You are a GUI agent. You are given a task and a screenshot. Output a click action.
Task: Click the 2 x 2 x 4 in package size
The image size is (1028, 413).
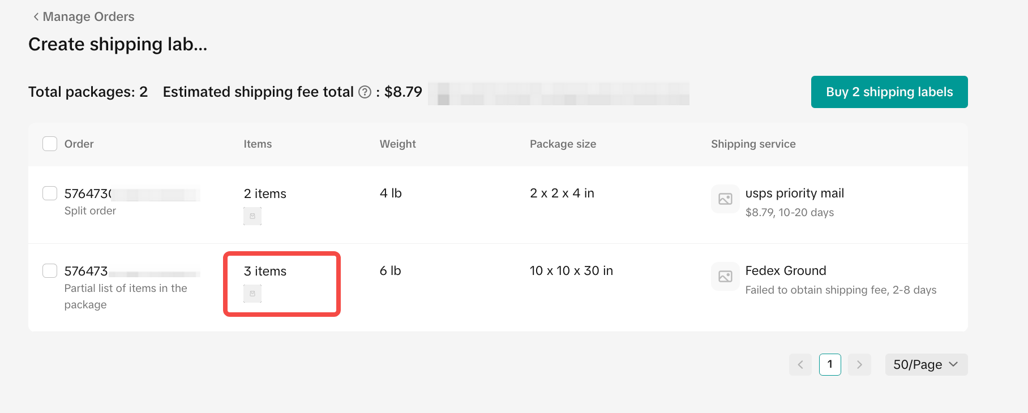click(562, 193)
